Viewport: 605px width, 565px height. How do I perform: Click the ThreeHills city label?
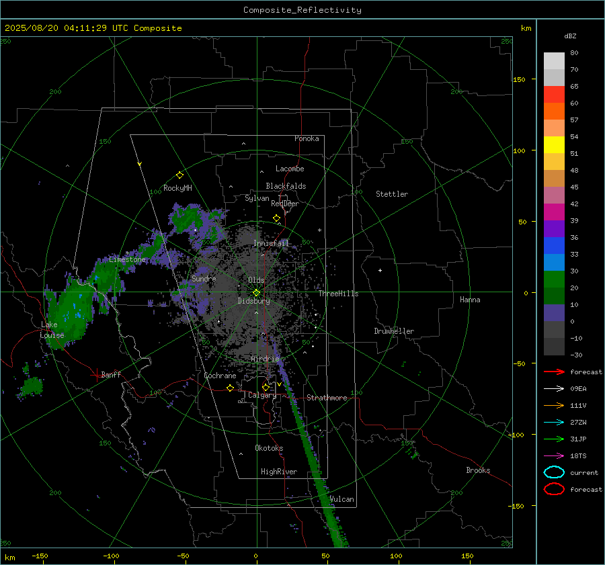click(x=338, y=294)
